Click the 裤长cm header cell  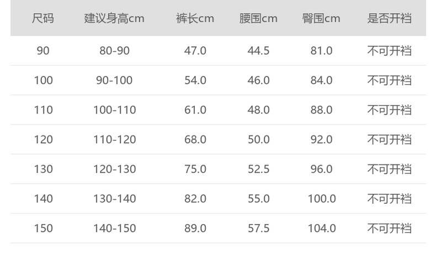[x=195, y=18]
